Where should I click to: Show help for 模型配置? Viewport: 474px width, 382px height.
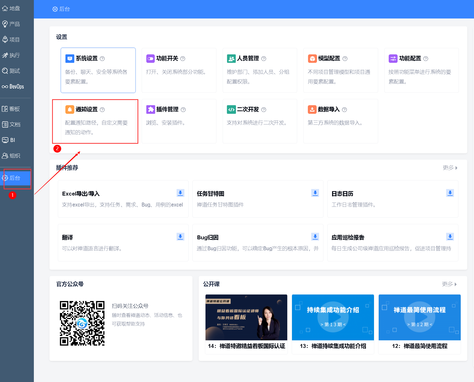[x=345, y=59]
